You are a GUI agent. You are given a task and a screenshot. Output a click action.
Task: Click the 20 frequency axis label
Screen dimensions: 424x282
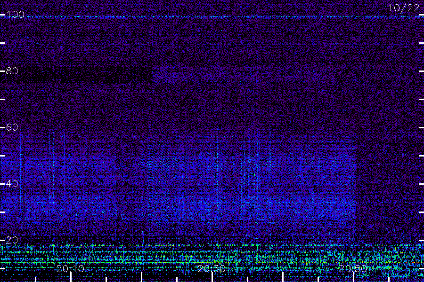[12, 240]
